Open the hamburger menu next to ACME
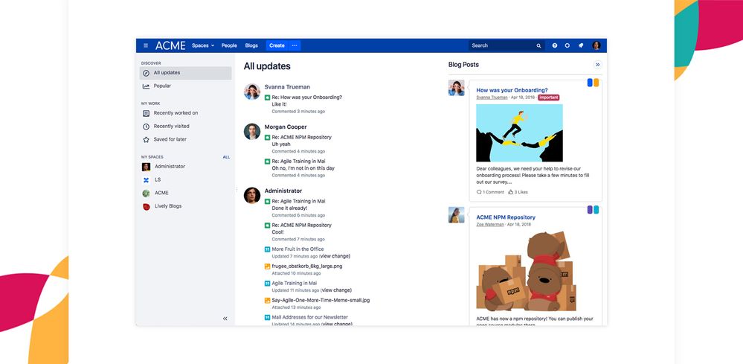Image resolution: width=743 pixels, height=364 pixels. click(x=146, y=45)
